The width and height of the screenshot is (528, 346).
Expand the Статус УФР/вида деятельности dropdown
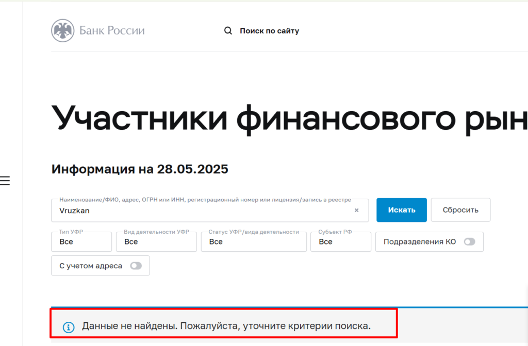click(x=254, y=242)
